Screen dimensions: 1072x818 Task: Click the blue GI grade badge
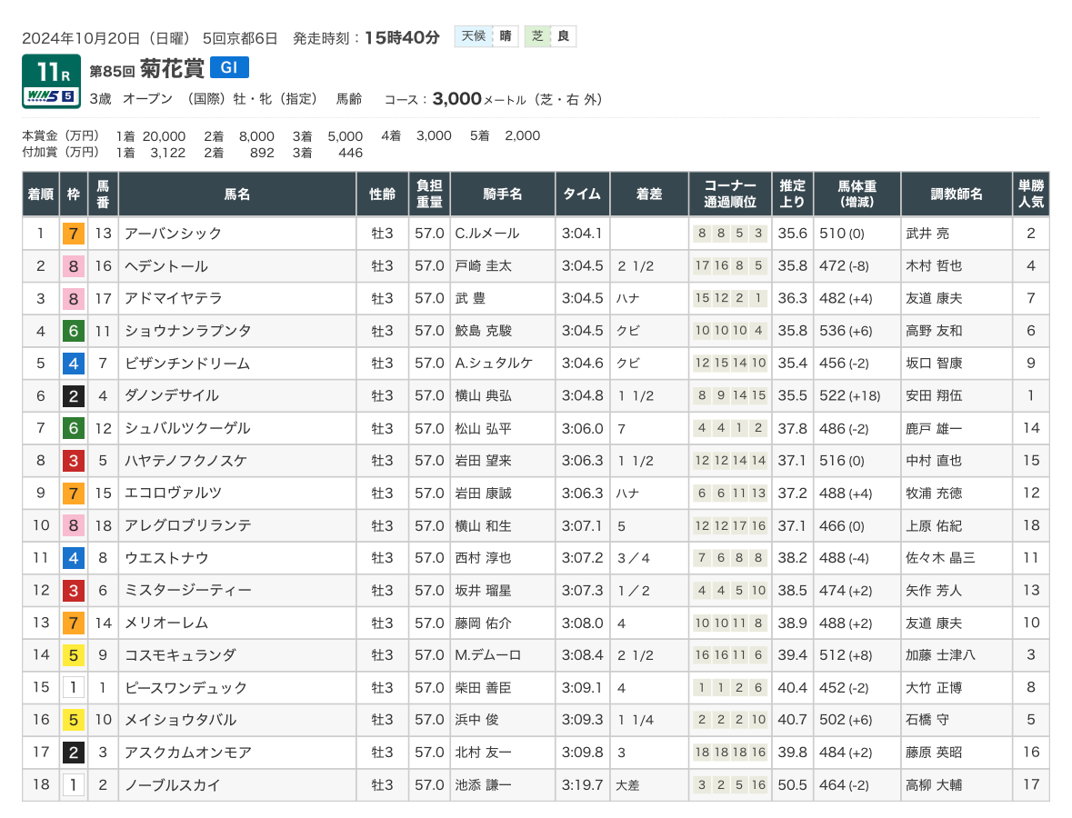point(229,67)
